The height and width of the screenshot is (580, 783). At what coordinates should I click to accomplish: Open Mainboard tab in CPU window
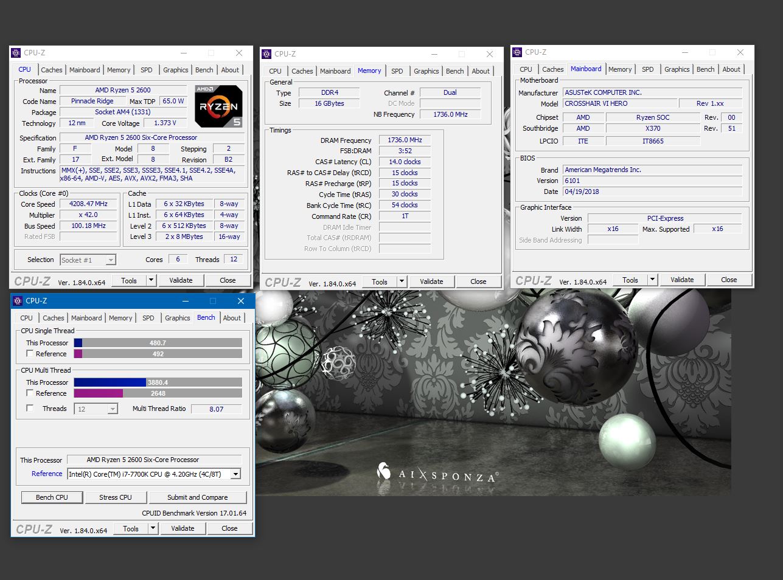click(85, 70)
